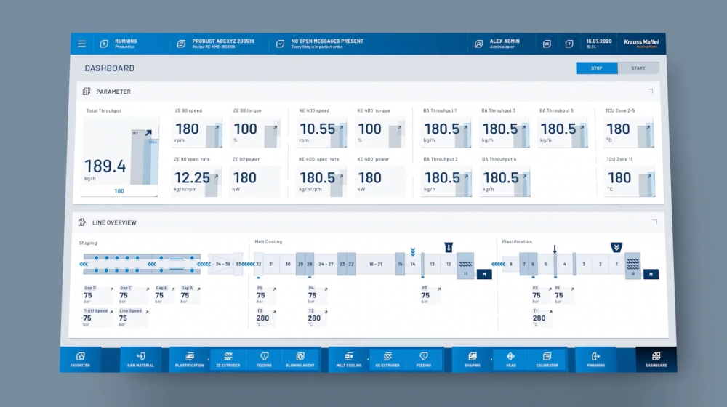The width and height of the screenshot is (727, 407).
Task: Go to the ZE Extruder page
Action: tap(228, 359)
